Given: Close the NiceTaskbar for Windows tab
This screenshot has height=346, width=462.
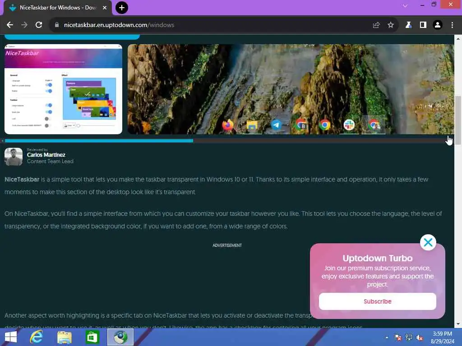Looking at the screenshot, I should (x=105, y=8).
